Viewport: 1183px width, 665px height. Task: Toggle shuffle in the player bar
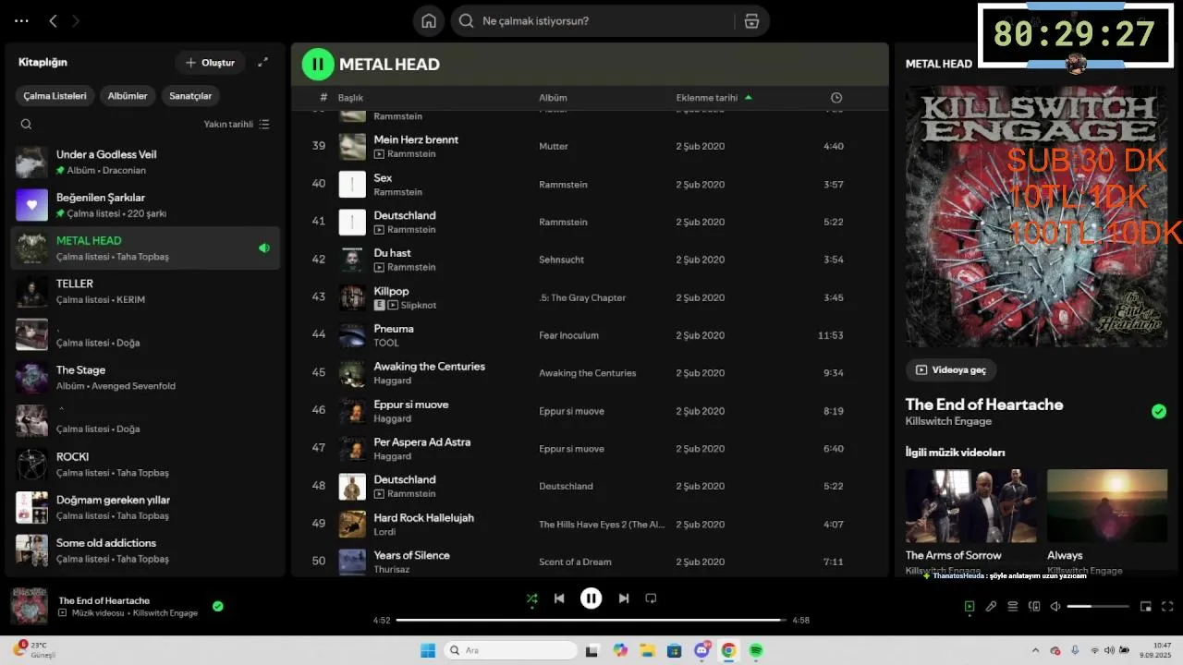531,598
